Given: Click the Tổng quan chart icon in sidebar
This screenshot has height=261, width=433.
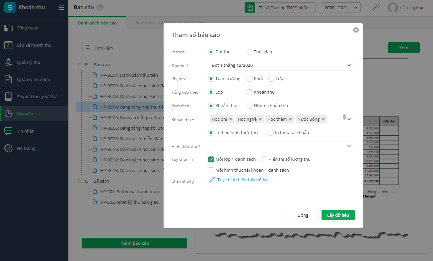Looking at the screenshot, I should coord(8,28).
